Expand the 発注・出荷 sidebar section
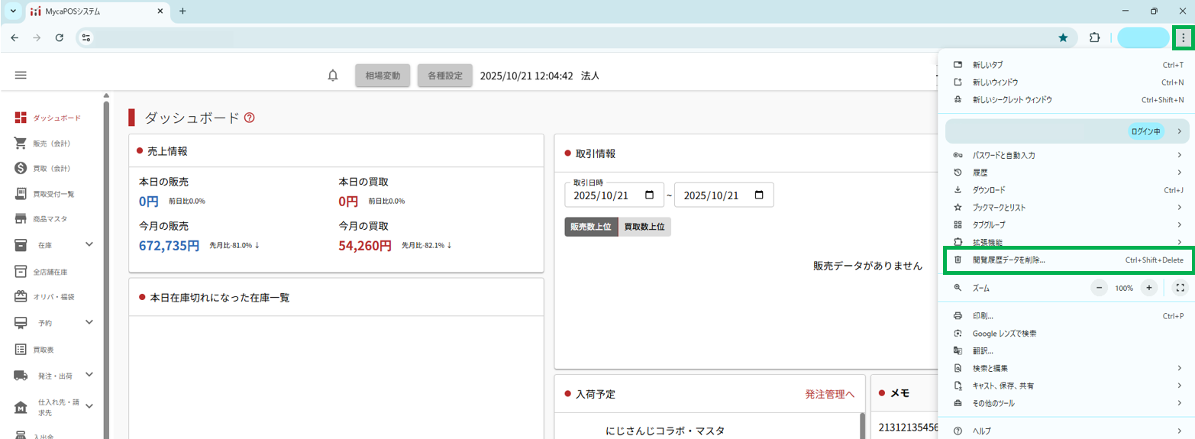The height and width of the screenshot is (439, 1195). click(89, 375)
